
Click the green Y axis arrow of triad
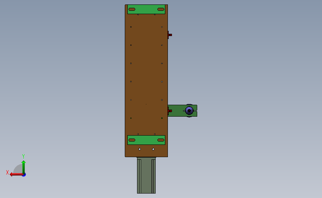click(x=24, y=167)
